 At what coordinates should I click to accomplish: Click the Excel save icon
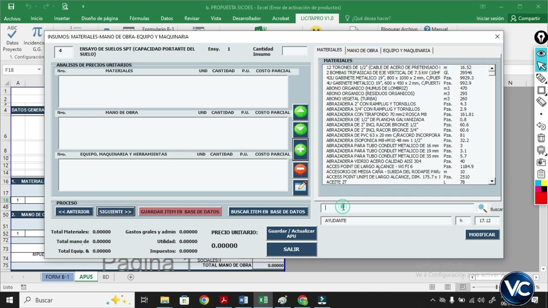(11, 6)
